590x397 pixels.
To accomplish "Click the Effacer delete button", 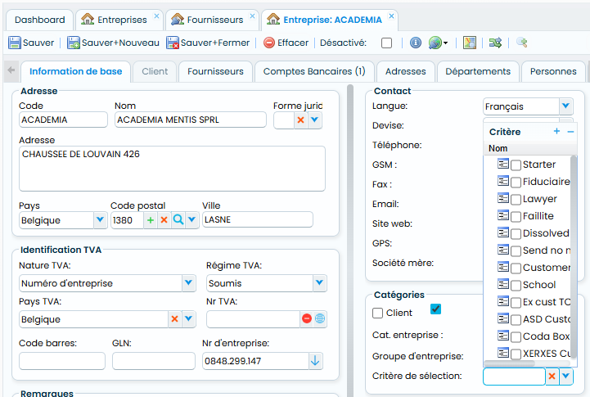I will (286, 43).
